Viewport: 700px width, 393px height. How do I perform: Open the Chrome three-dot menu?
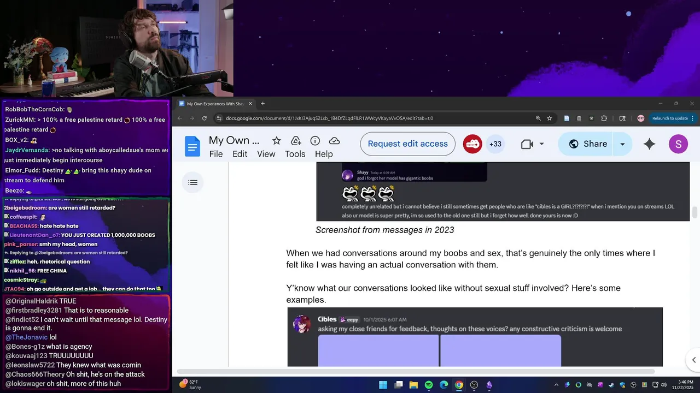(692, 118)
